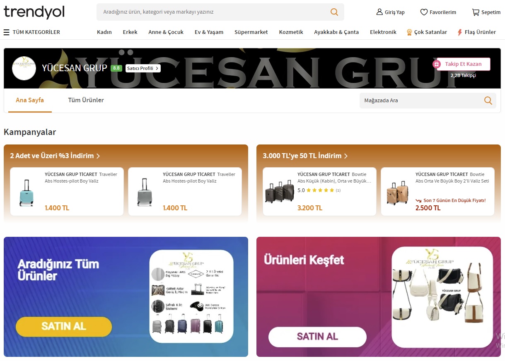Click the yellow SATIN AL button
The width and height of the screenshot is (505, 361).
click(64, 326)
